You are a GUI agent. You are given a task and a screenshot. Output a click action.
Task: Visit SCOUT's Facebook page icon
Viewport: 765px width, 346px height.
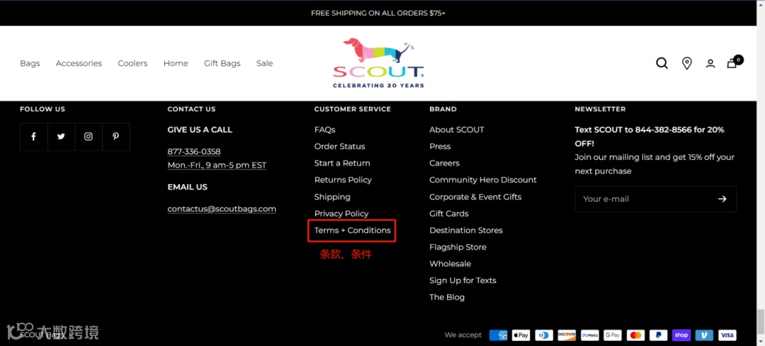point(34,137)
